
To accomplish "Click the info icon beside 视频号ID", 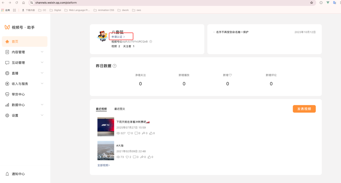I will pyautogui.click(x=151, y=41).
